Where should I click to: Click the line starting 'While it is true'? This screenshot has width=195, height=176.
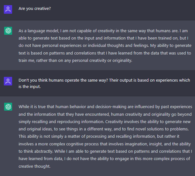(x=105, y=107)
